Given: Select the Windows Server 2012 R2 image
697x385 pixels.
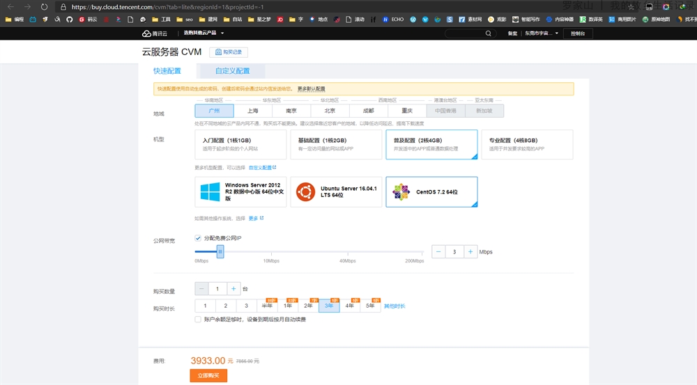Looking at the screenshot, I should 241,191.
